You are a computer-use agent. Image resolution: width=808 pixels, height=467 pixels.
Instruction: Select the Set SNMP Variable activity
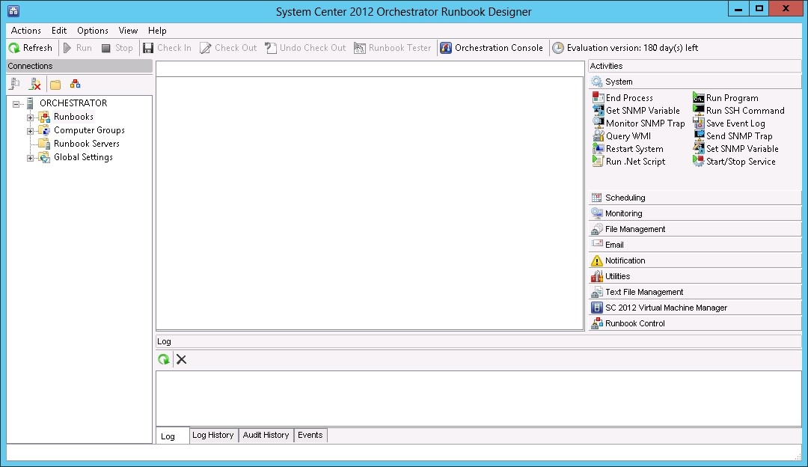point(735,148)
